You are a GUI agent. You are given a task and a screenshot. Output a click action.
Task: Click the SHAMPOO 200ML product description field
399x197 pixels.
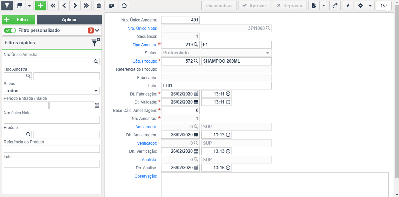(x=237, y=61)
